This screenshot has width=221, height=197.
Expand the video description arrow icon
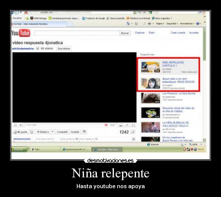click(133, 139)
